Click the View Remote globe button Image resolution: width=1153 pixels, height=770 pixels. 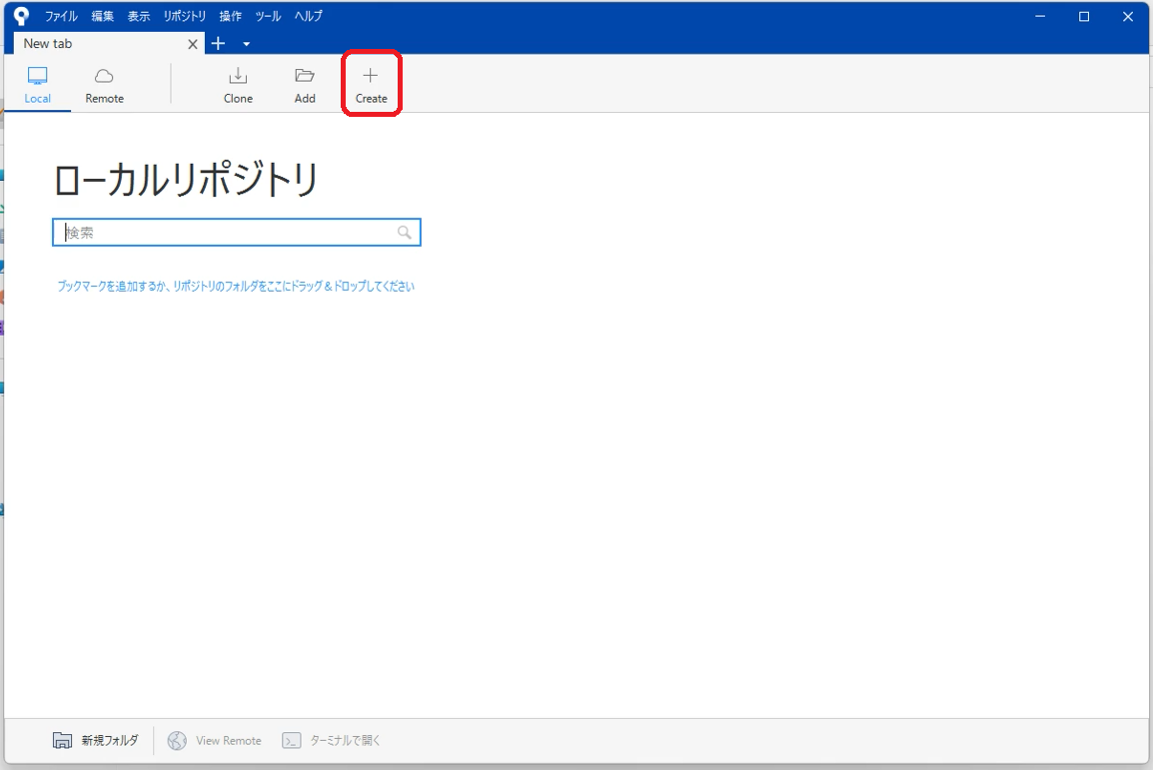click(214, 740)
